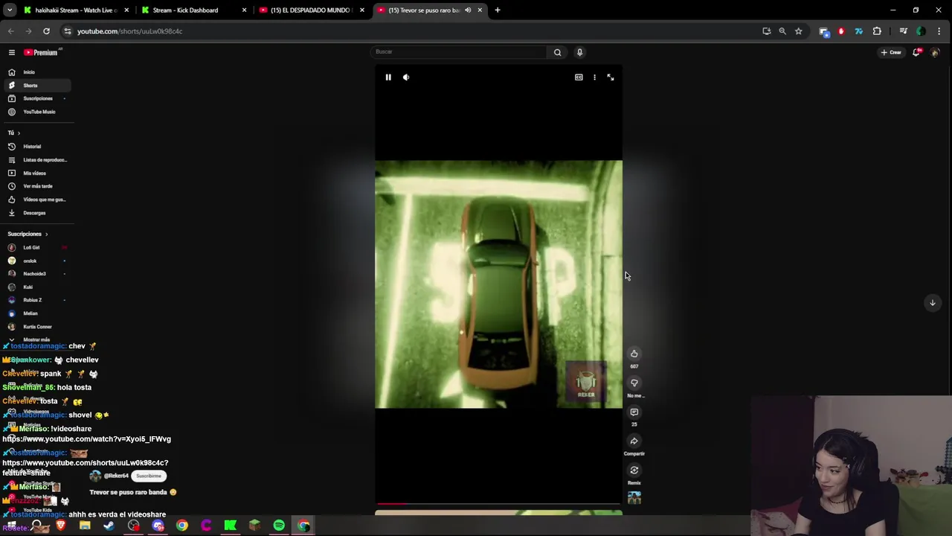Click the YouTube search field
This screenshot has width=952, height=536.
coord(460,52)
